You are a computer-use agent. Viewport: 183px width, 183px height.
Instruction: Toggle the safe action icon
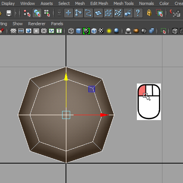pos(51,31)
